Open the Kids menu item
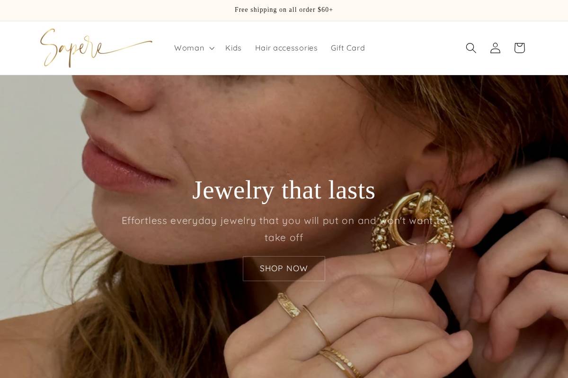This screenshot has width=568, height=378. click(x=233, y=48)
